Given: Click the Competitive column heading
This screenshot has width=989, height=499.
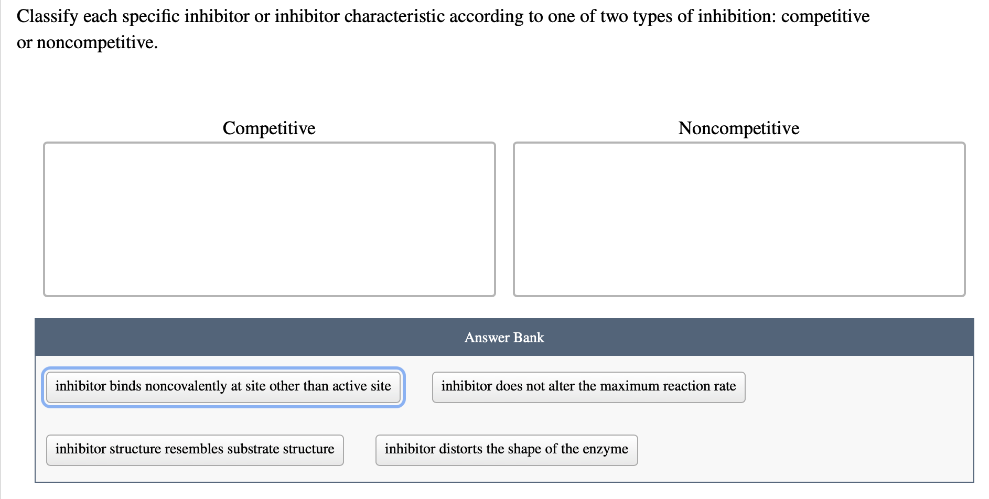Looking at the screenshot, I should [269, 128].
